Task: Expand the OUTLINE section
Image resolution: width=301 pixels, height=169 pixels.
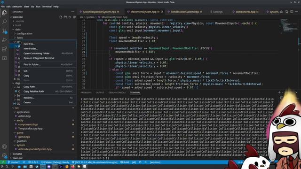Action: point(43,154)
